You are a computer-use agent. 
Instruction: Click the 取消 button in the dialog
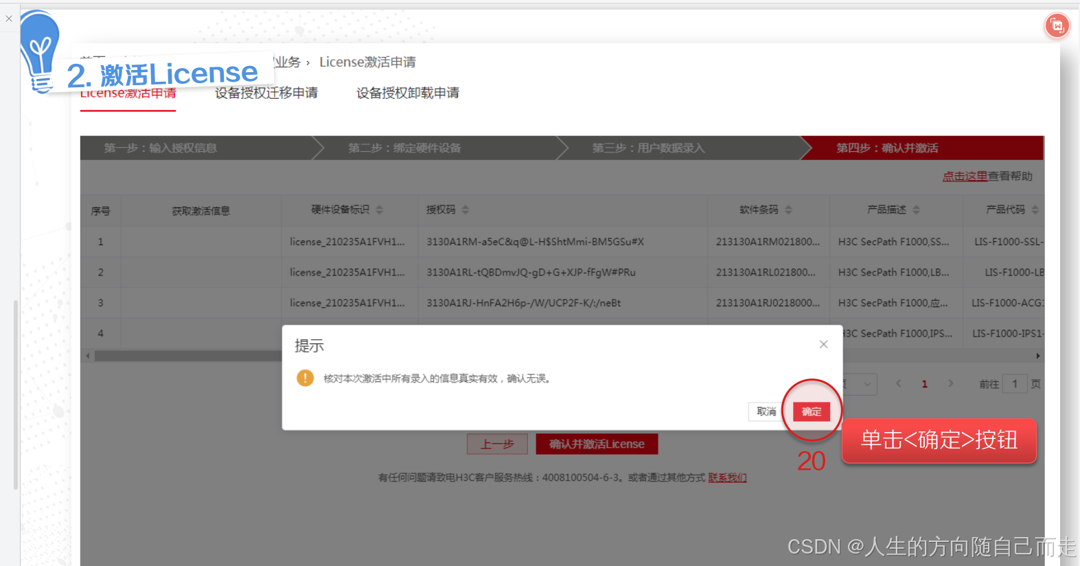pyautogui.click(x=766, y=411)
